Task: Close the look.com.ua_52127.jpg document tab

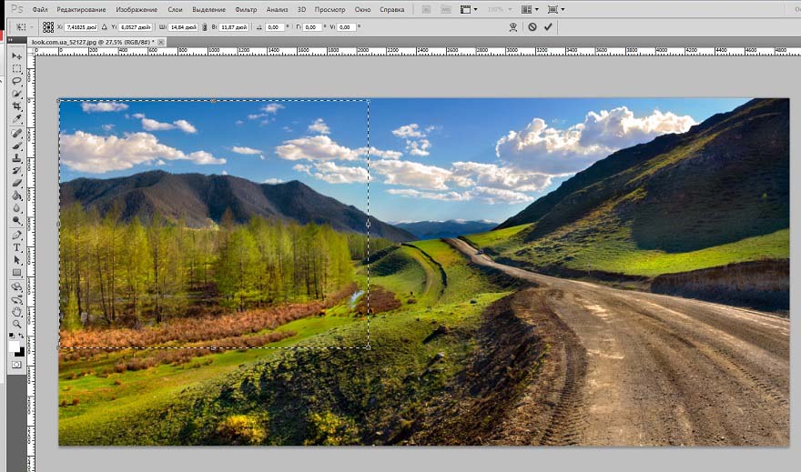Action: click(161, 43)
